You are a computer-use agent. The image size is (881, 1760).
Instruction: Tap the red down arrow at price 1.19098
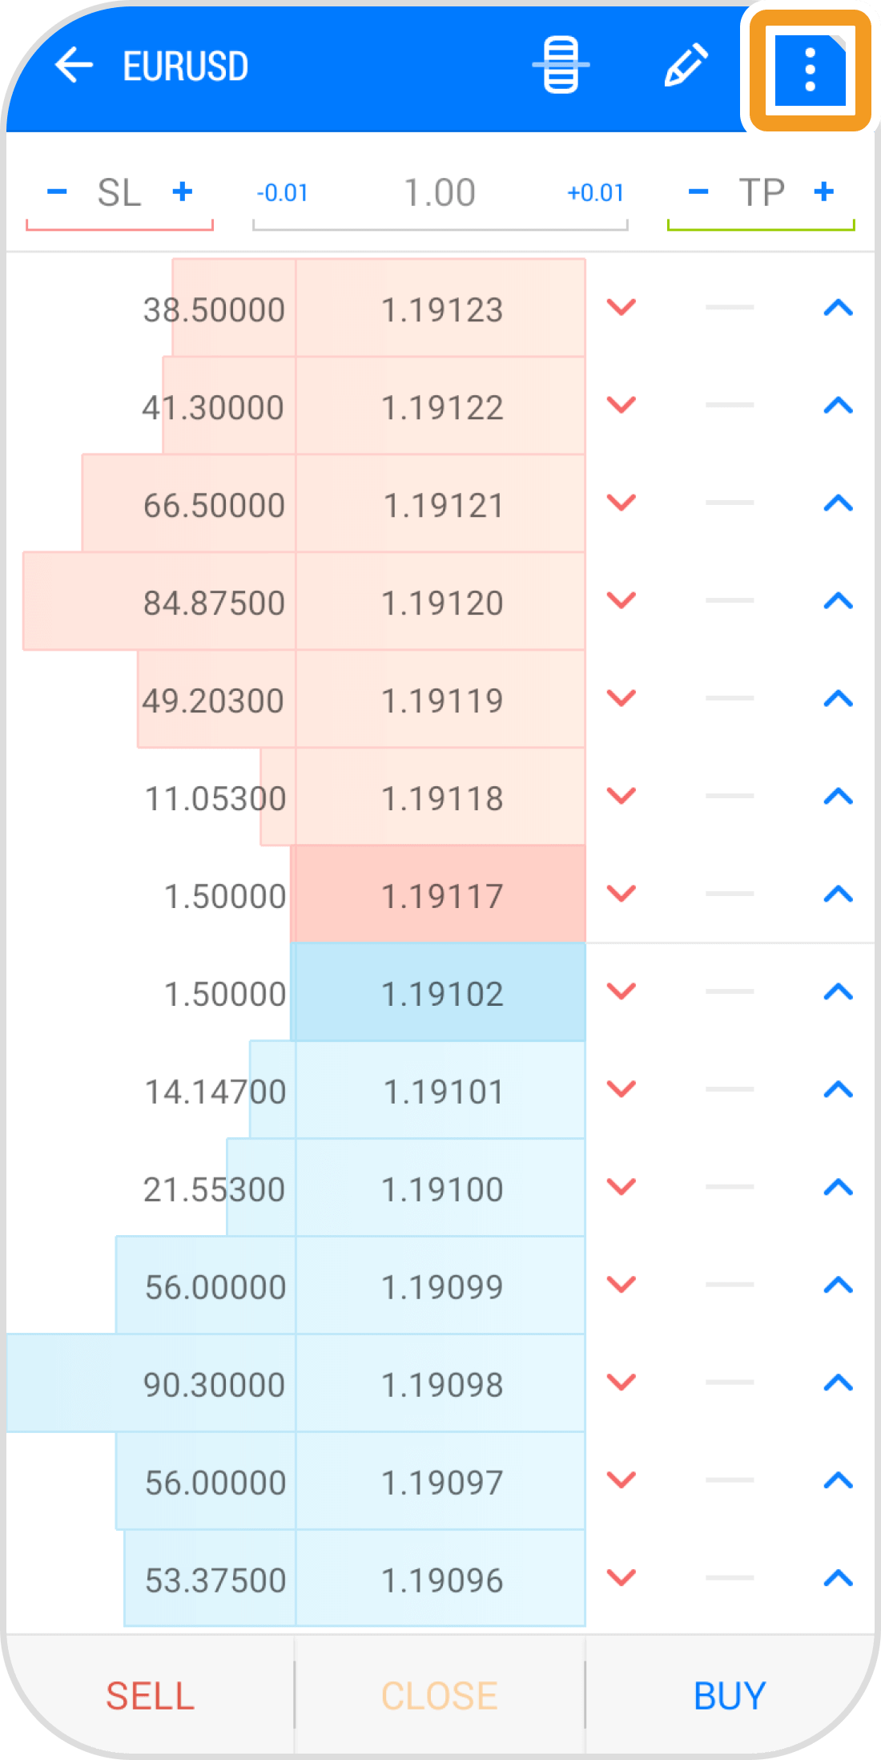[x=622, y=1383]
